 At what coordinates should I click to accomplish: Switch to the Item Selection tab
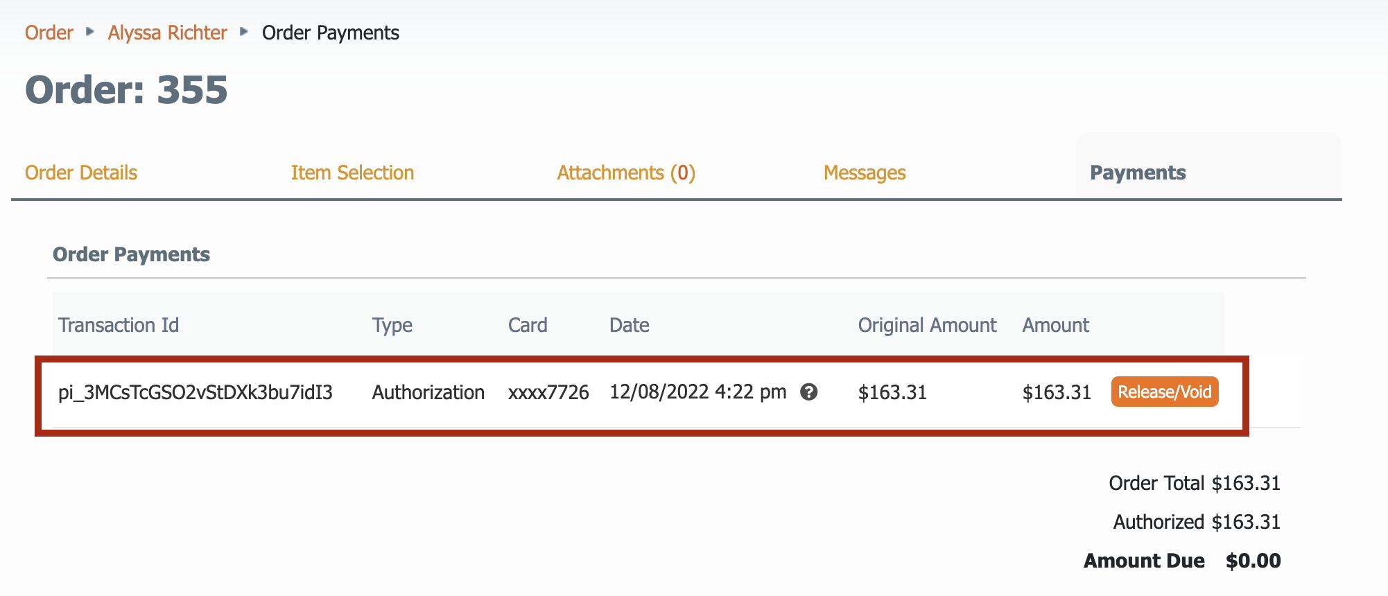(x=352, y=173)
